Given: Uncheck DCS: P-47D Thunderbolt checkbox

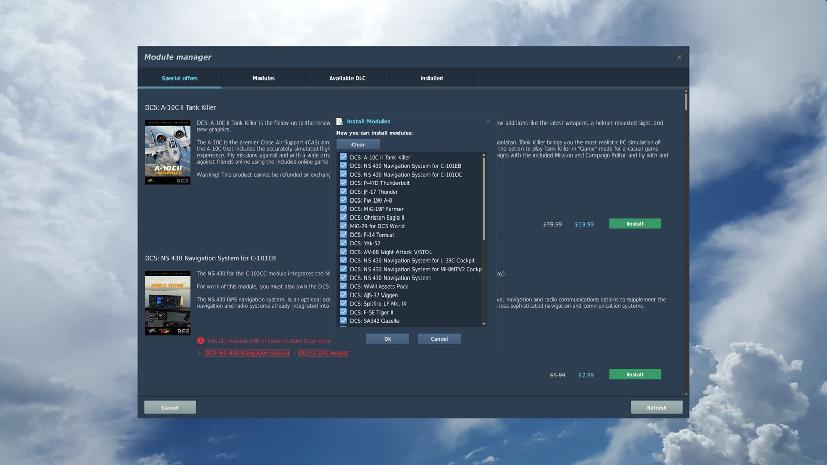Looking at the screenshot, I should 343,183.
